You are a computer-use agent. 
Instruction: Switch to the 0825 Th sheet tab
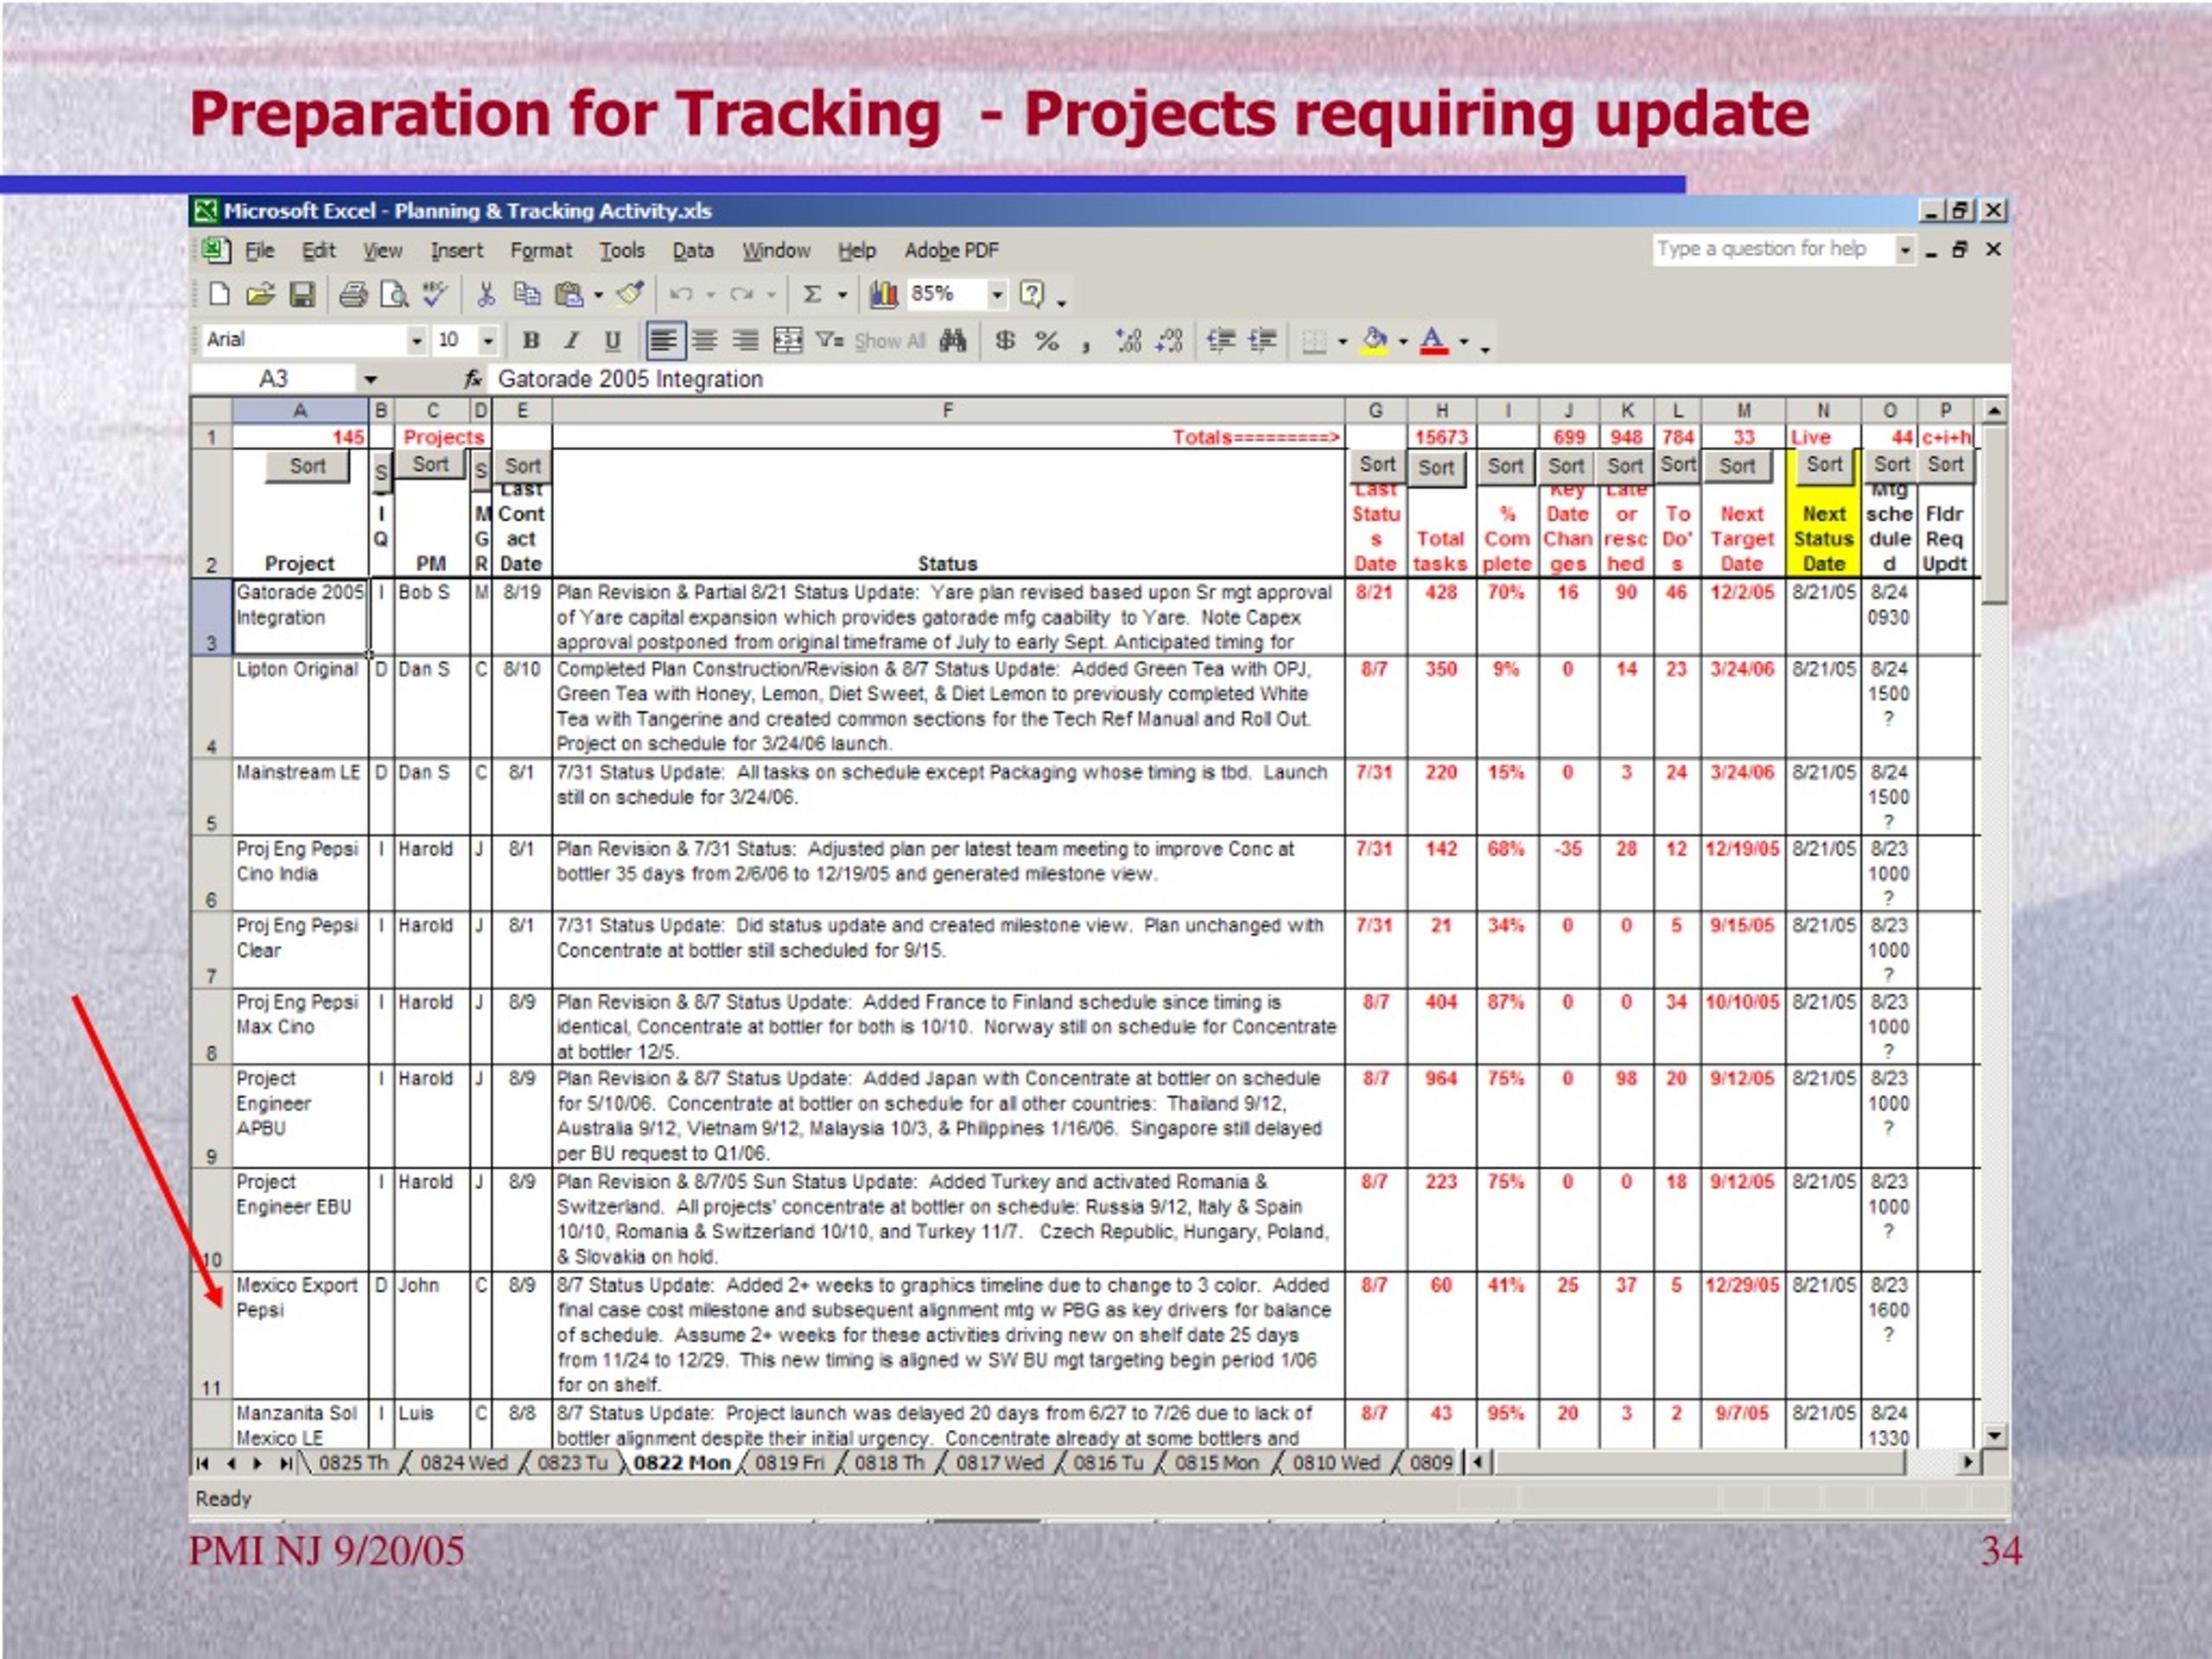point(352,1462)
